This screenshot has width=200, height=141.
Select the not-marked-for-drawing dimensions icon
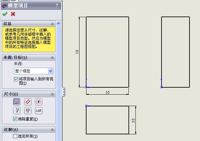click(28, 102)
